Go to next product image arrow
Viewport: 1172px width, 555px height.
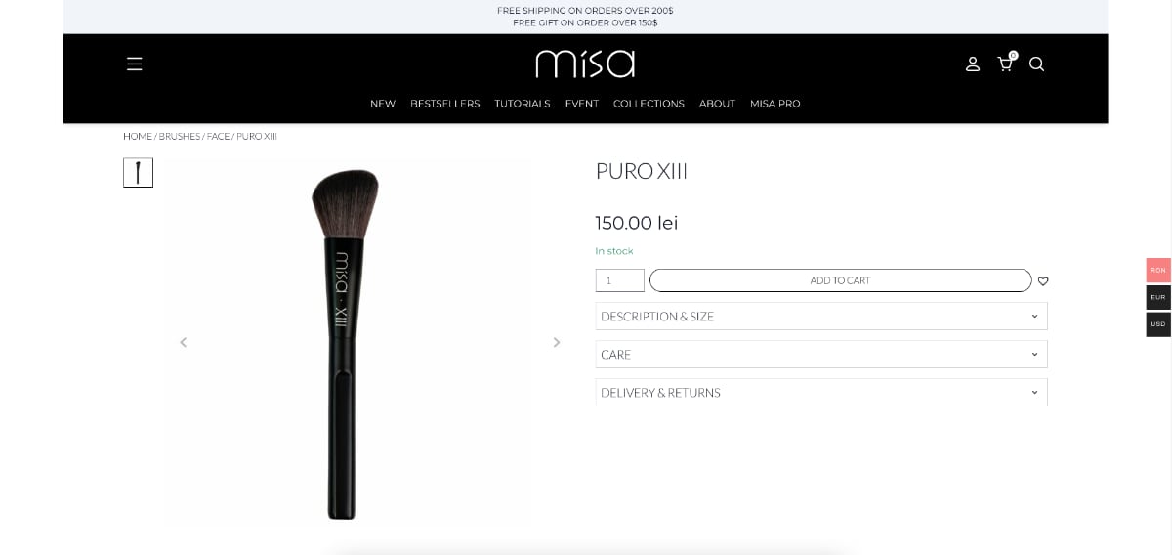pyautogui.click(x=557, y=342)
